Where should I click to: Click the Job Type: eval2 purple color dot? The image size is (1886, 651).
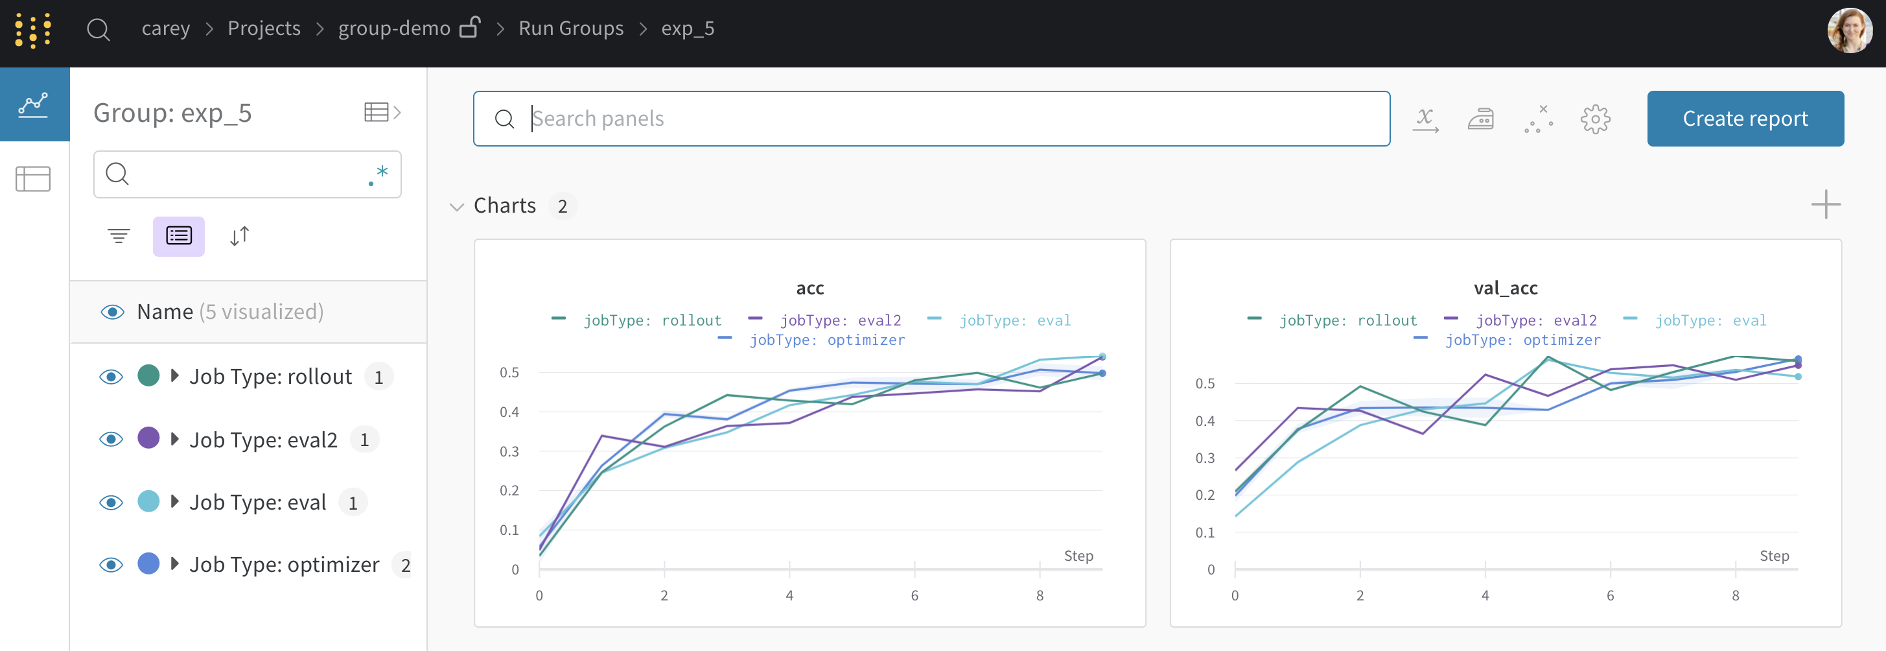coord(148,438)
